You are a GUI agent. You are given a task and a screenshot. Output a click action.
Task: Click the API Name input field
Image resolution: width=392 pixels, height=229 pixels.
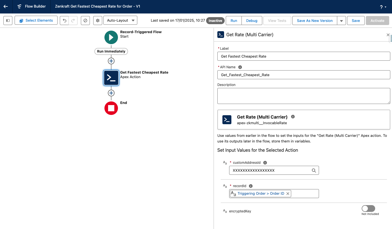point(304,75)
